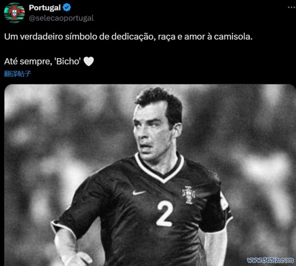This screenshot has width=296, height=266.
Task: Click the nickname 'Bicho' in the post
Action: (x=67, y=61)
